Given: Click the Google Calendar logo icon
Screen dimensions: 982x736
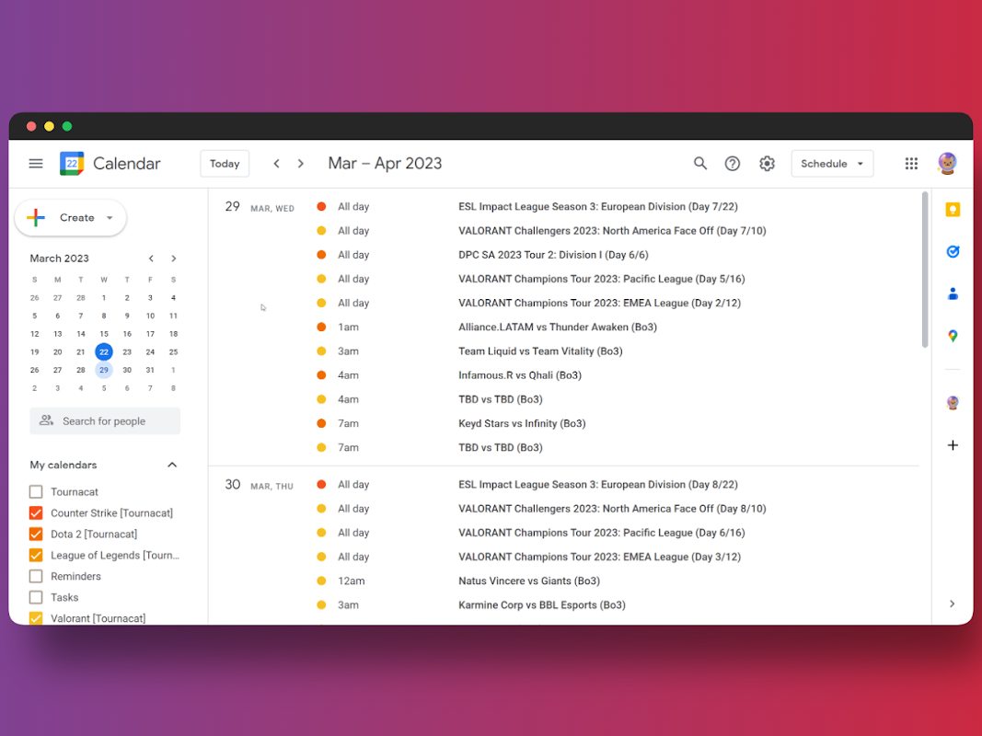Looking at the screenshot, I should [x=72, y=164].
